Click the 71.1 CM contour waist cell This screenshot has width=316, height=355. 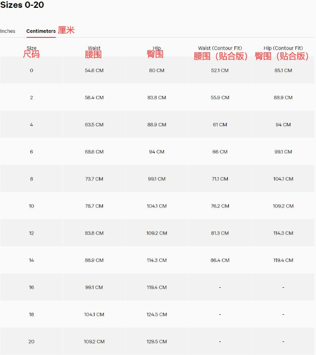pos(220,179)
